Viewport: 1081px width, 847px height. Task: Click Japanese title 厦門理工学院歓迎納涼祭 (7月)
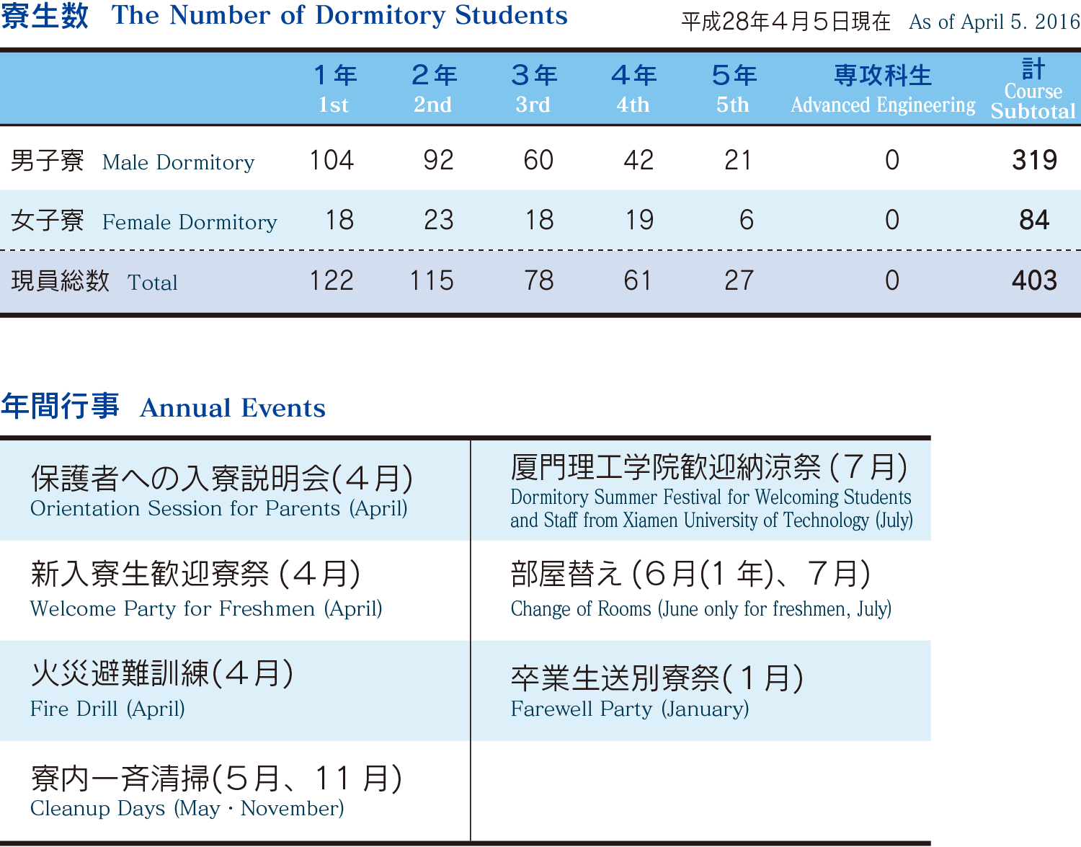pyautogui.click(x=710, y=467)
